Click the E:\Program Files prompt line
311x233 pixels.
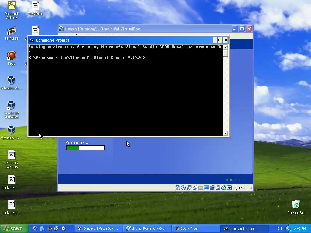click(x=88, y=58)
